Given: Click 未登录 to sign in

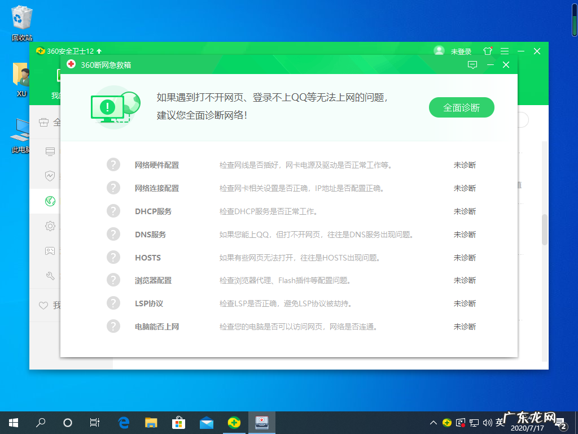Looking at the screenshot, I should pos(459,51).
